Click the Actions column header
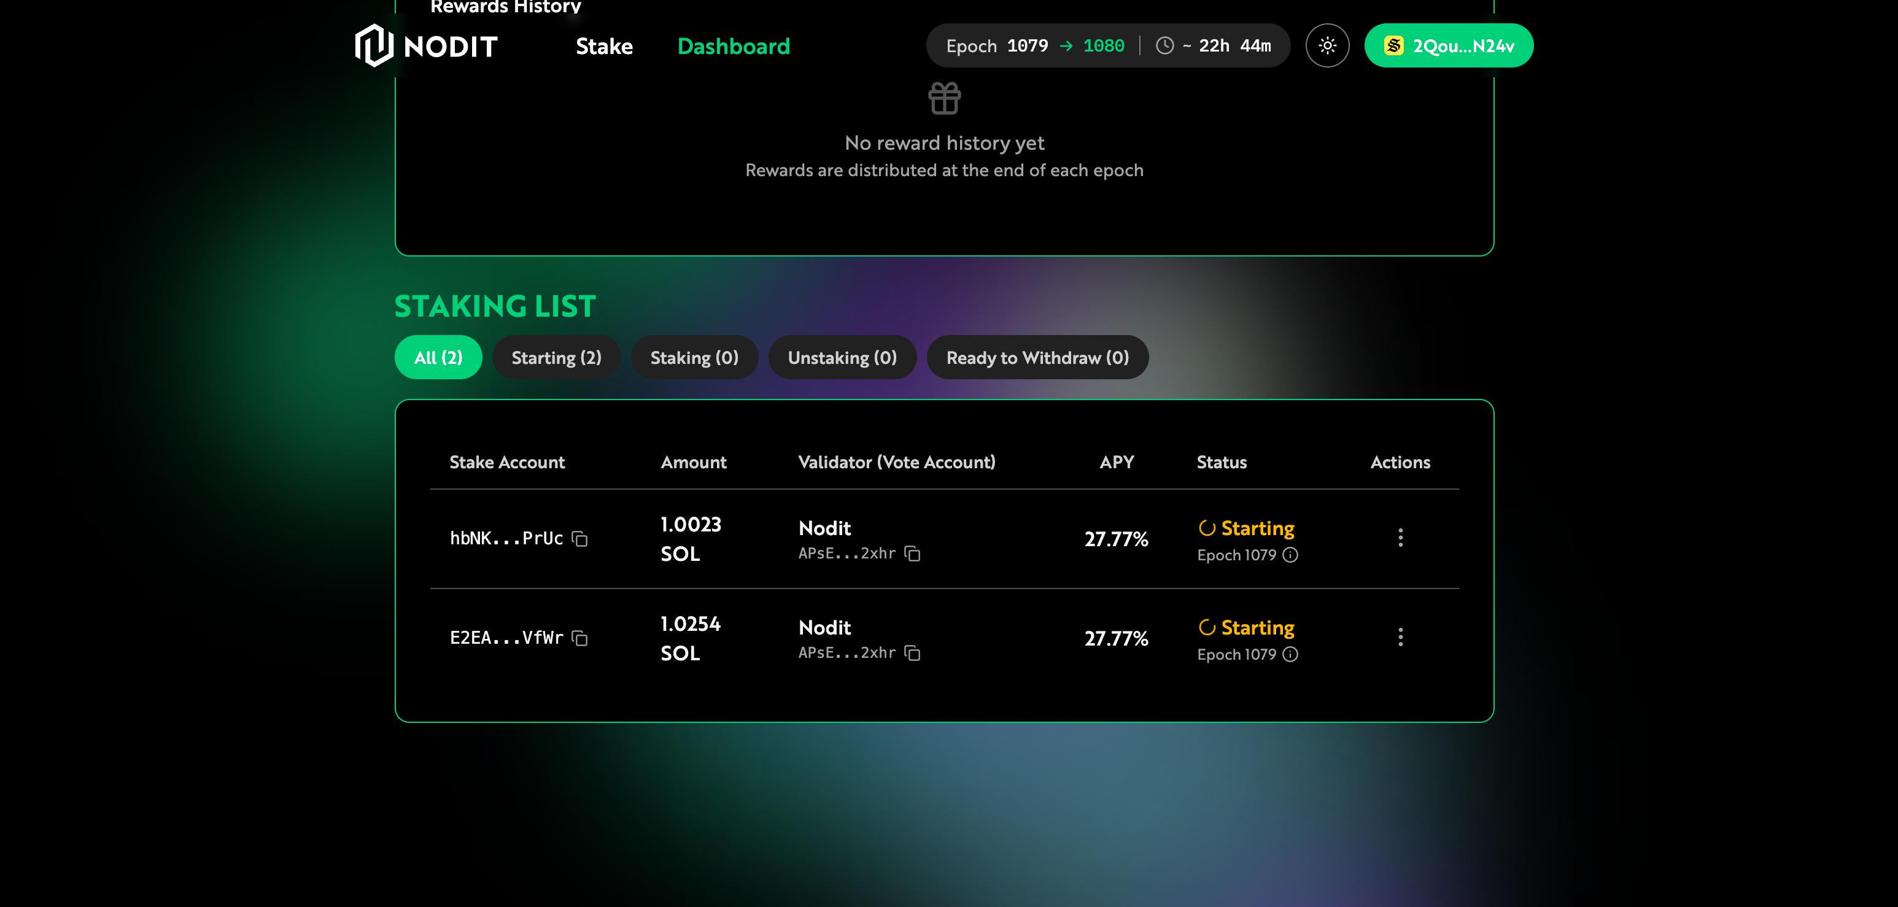The width and height of the screenshot is (1898, 907). pyautogui.click(x=1400, y=462)
